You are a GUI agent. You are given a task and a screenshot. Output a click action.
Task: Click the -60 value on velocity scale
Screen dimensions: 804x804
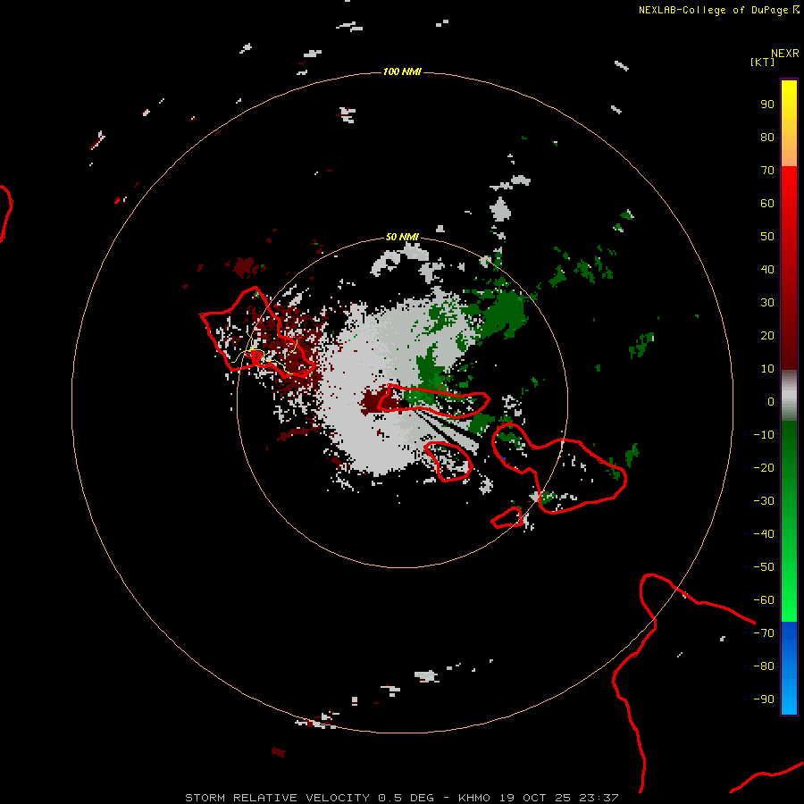(x=764, y=600)
